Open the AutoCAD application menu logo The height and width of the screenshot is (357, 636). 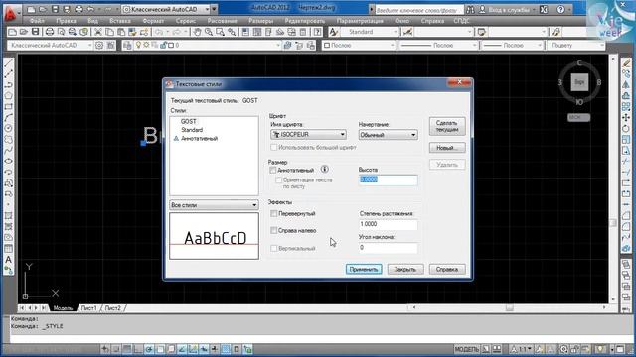(10, 13)
